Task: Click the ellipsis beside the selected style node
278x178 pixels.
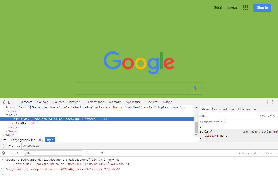Action: point(1,119)
